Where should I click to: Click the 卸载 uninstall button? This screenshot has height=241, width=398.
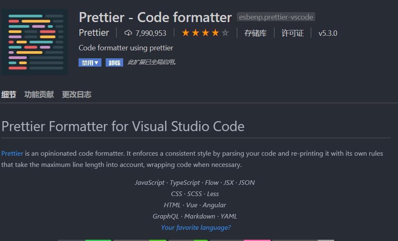coord(114,62)
